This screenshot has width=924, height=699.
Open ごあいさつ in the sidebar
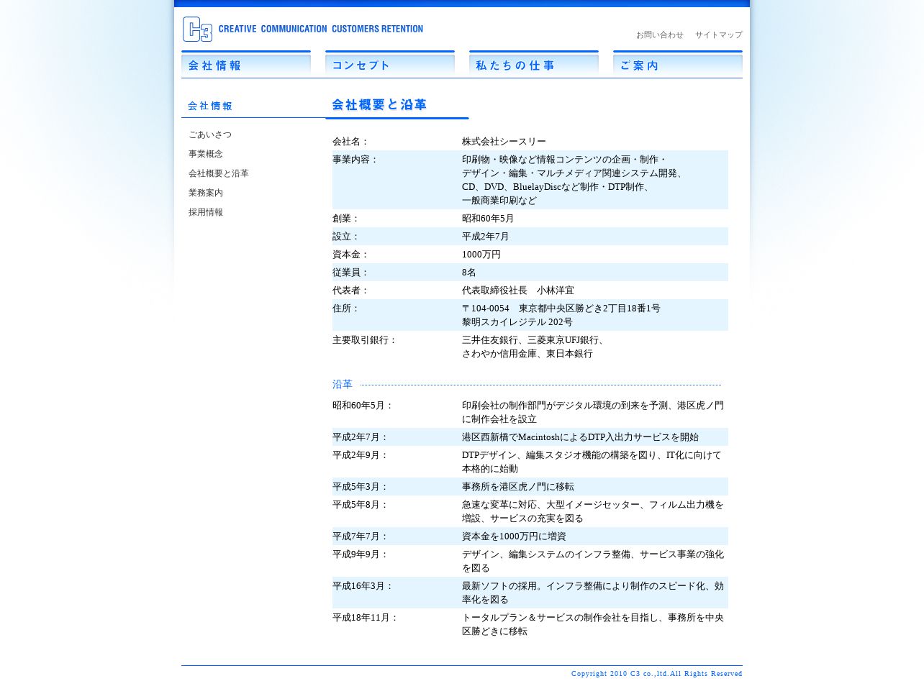click(210, 134)
